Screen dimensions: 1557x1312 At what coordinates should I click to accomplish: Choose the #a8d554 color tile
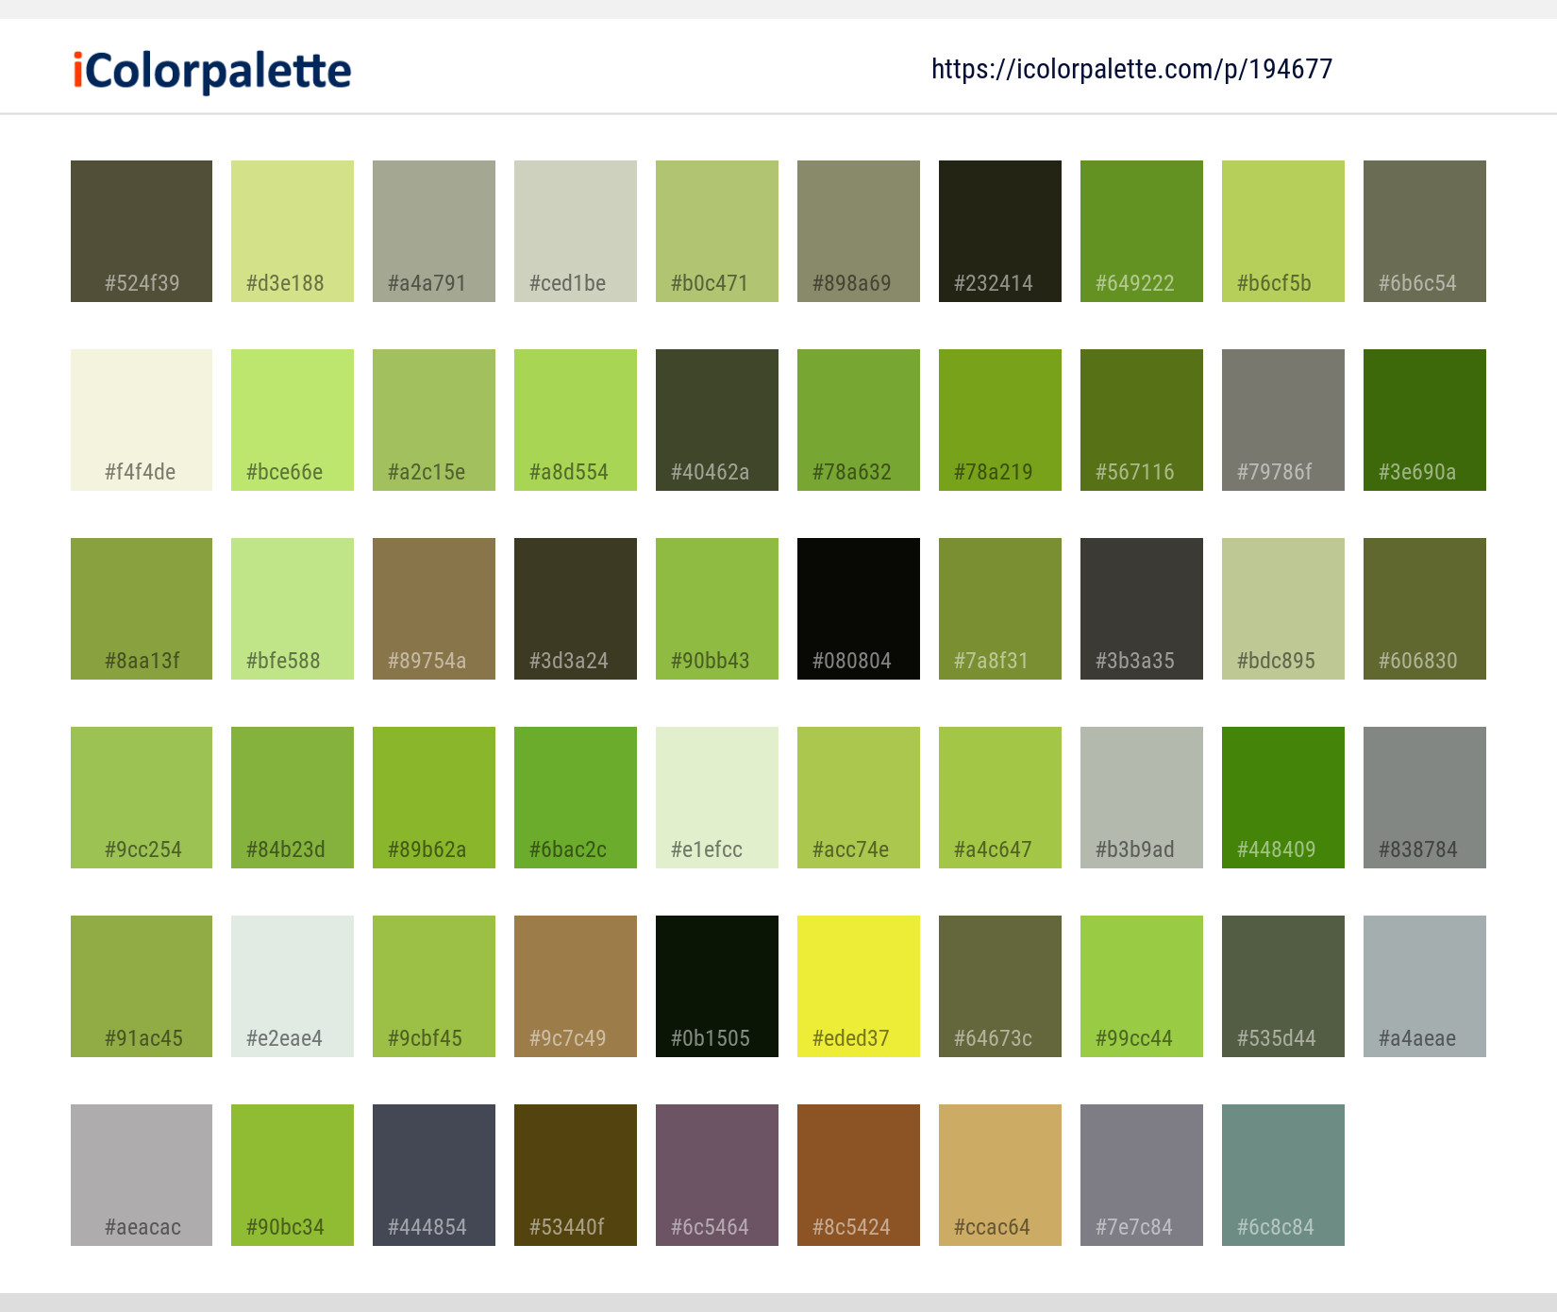click(x=576, y=420)
